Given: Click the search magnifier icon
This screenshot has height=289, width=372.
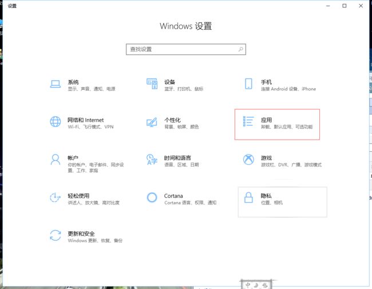Looking at the screenshot, I should [x=241, y=49].
